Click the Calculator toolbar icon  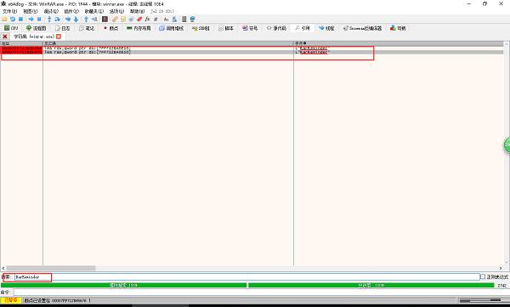click(184, 20)
